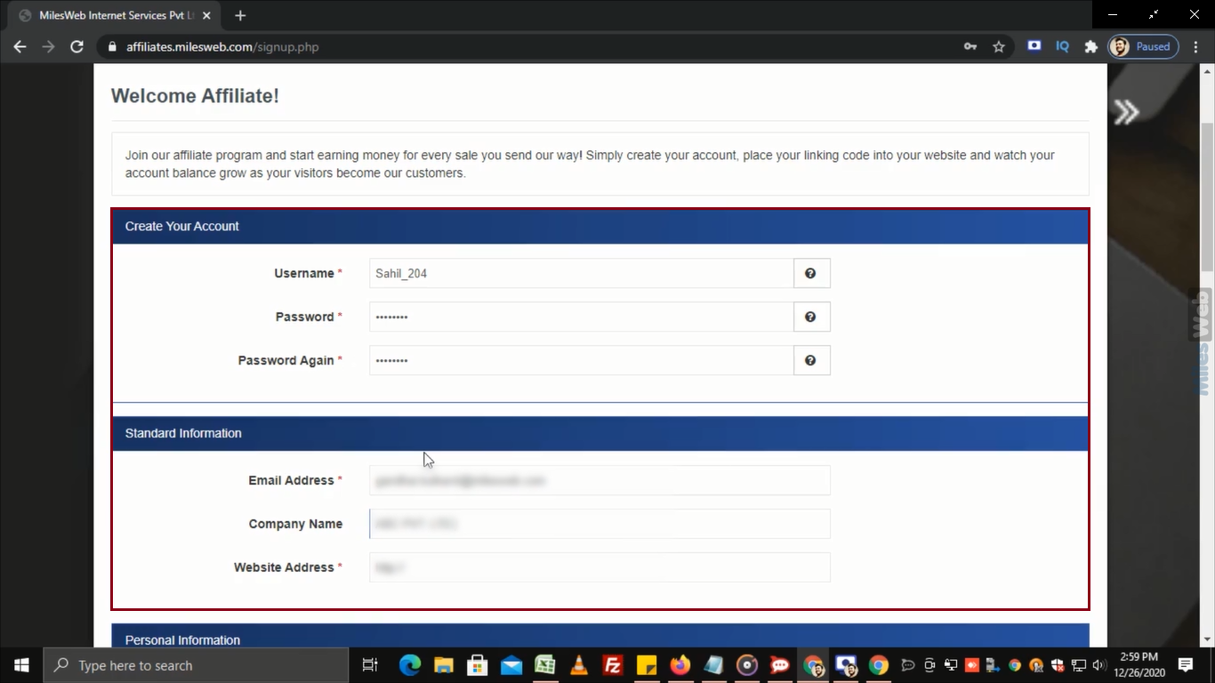Click the help icon beside Password Again

click(x=811, y=360)
